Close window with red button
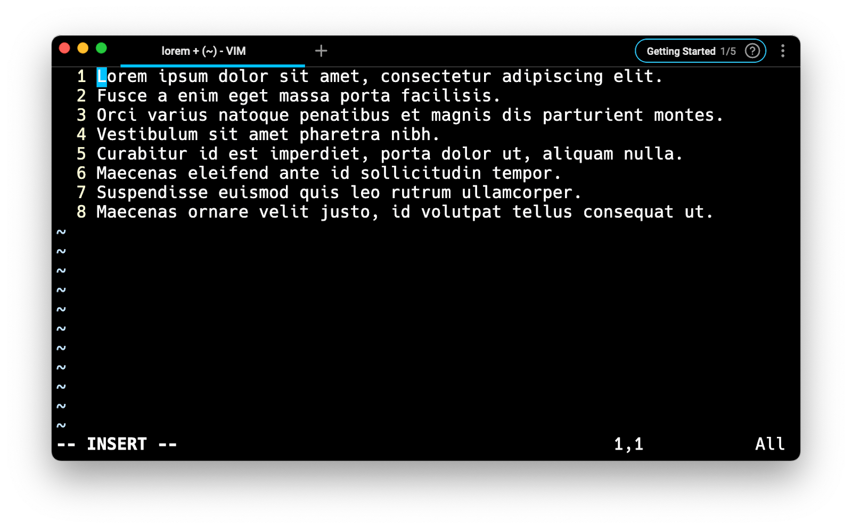 [x=64, y=48]
